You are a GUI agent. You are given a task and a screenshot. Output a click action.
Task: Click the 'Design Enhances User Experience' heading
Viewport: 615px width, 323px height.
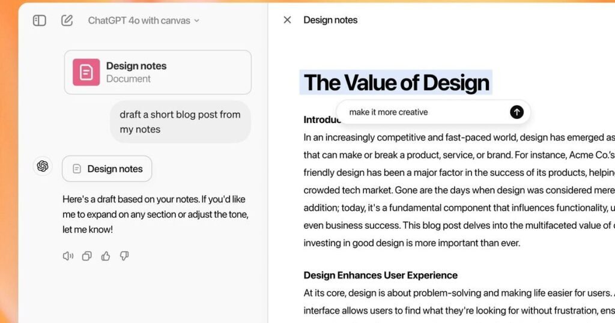380,275
